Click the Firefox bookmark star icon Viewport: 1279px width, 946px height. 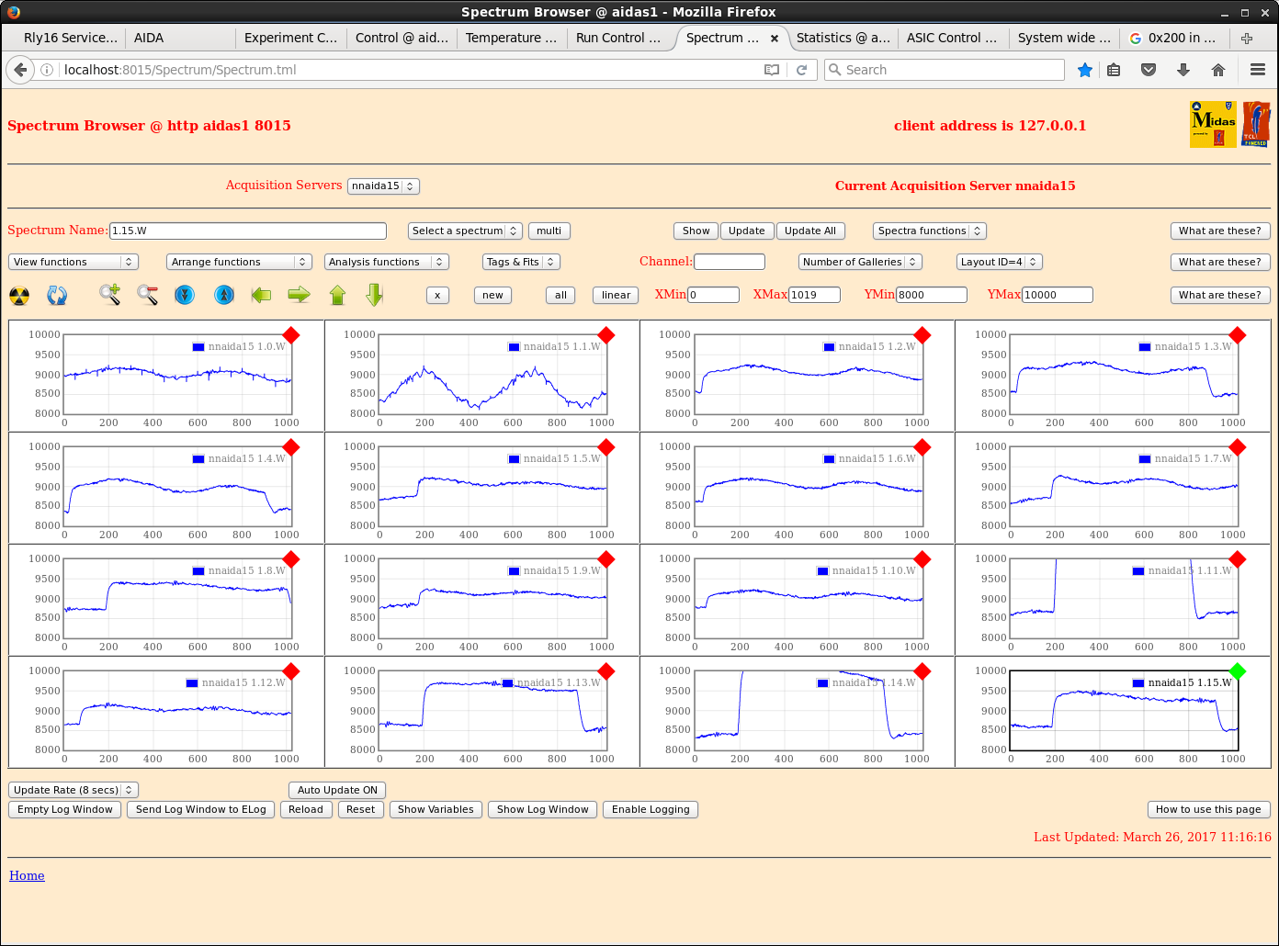[x=1085, y=70]
